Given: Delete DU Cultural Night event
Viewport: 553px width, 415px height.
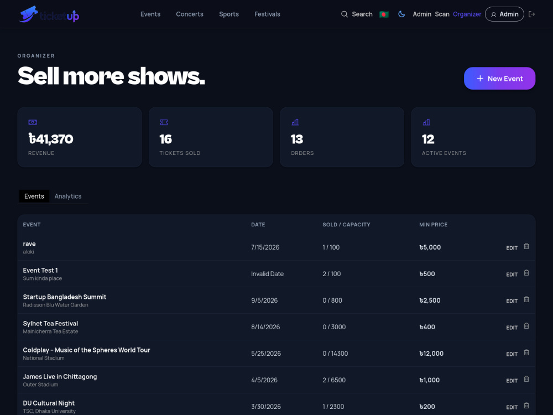Looking at the screenshot, I should tap(526, 406).
